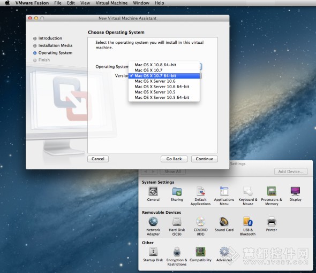Click the Continue button
Viewport: 316px width, 273px height.
click(205, 159)
